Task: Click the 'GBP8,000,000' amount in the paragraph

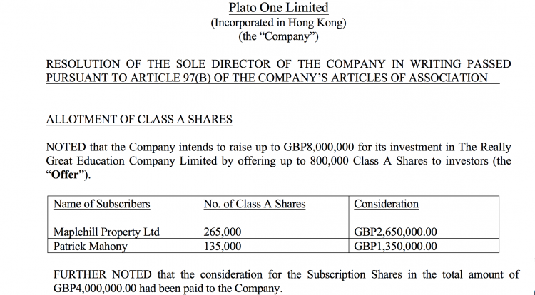Action: click(x=318, y=147)
